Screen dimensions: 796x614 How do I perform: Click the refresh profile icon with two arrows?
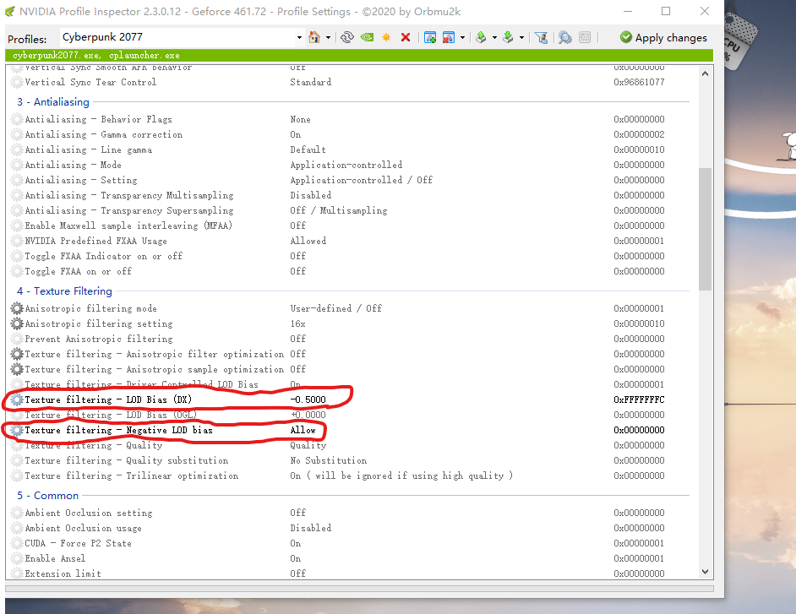(x=347, y=37)
